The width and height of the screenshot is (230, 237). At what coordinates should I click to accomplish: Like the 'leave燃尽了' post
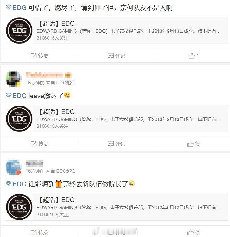pyautogui.click(x=194, y=144)
